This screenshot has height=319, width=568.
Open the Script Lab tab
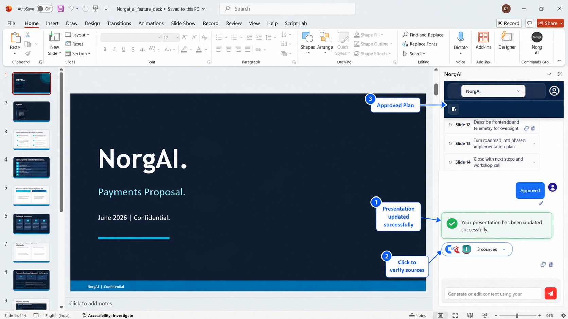point(296,23)
